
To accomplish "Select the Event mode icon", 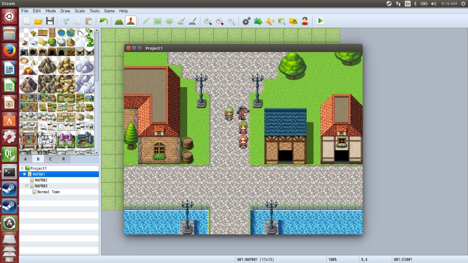I will [x=131, y=21].
